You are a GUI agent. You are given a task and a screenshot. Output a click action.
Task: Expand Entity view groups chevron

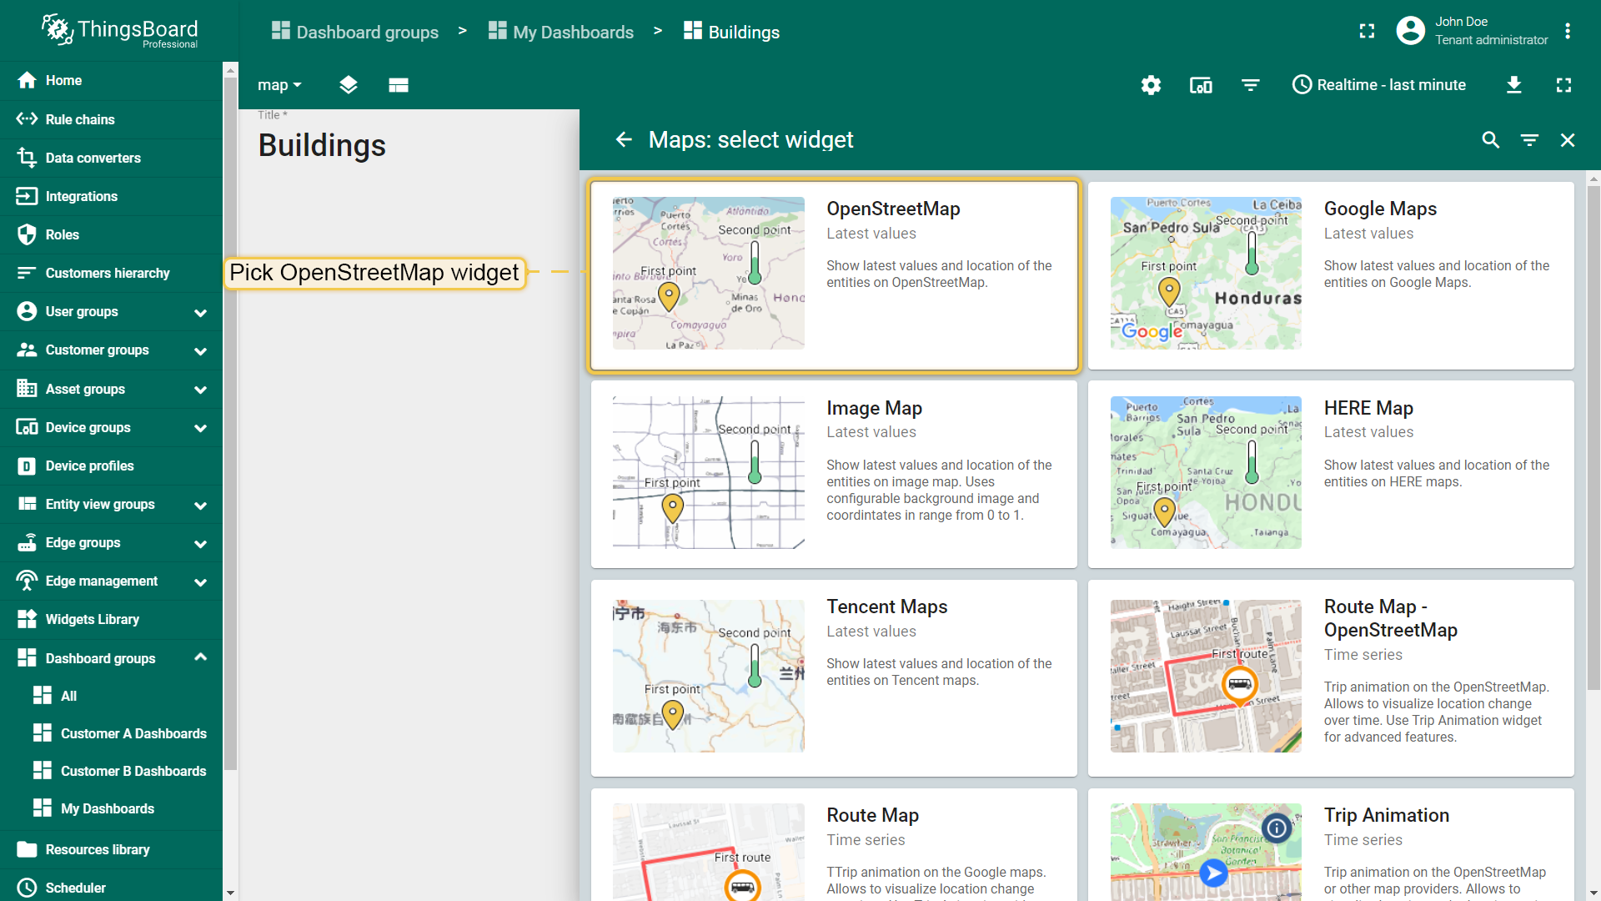(x=200, y=506)
